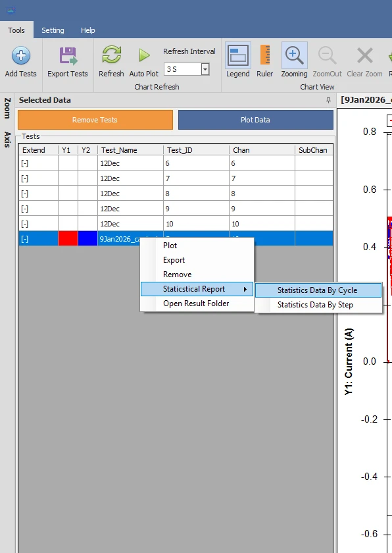Click the SubChan column header
Viewport: 392px width, 553px height.
pyautogui.click(x=314, y=150)
